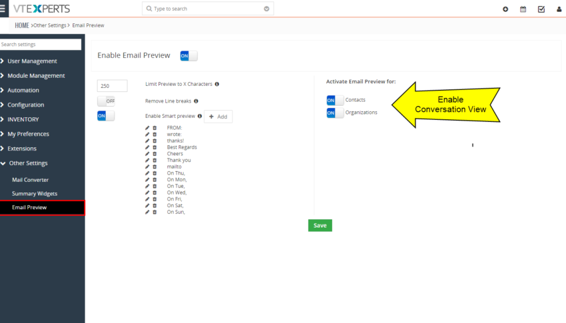Open the tasks checkbox icon in header
The height and width of the screenshot is (323, 566).
[x=541, y=9]
